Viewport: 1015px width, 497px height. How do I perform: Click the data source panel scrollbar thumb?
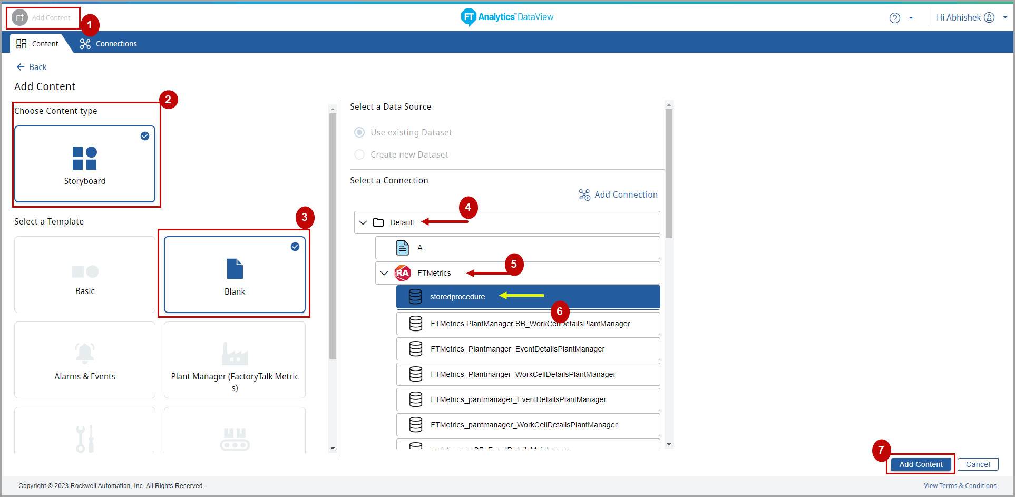(669, 173)
